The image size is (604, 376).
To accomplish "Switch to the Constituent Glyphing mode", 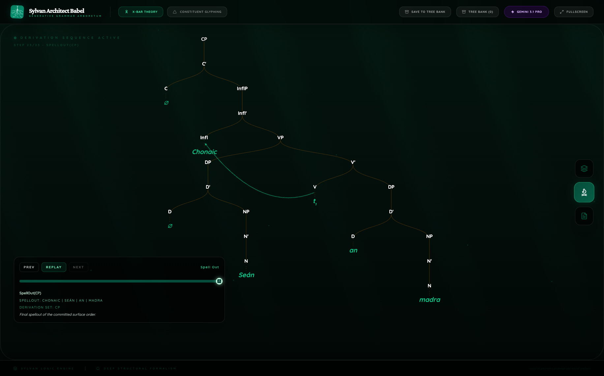I will [197, 12].
